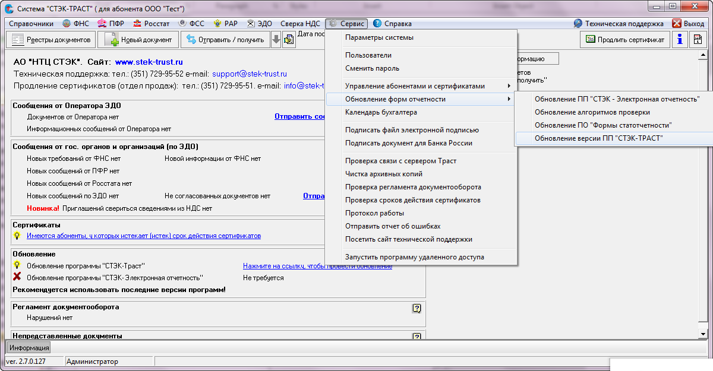Click the toolbar icon next to the down arrow
This screenshot has width=713, height=371.
tap(289, 40)
